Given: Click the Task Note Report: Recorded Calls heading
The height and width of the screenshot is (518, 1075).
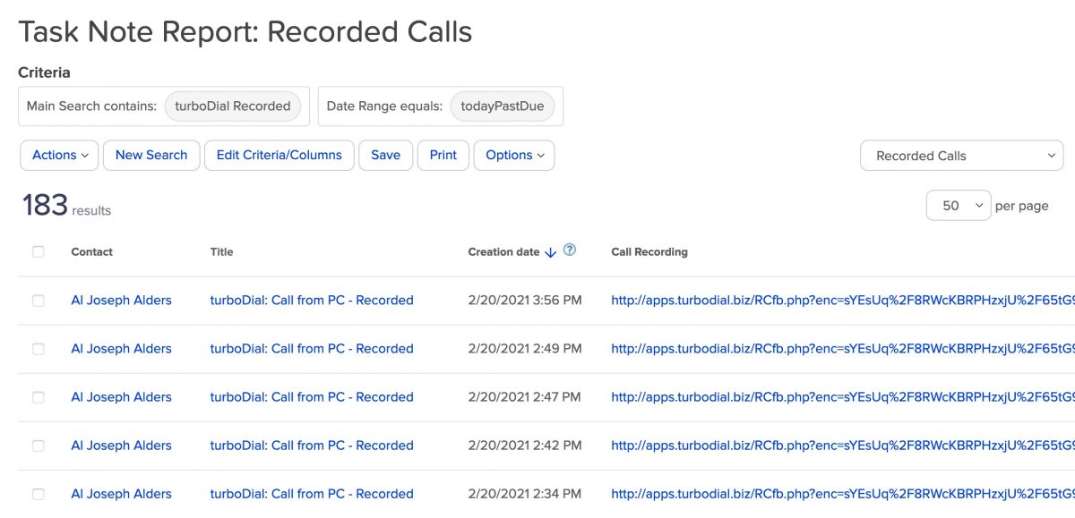Looking at the screenshot, I should pyautogui.click(x=245, y=32).
